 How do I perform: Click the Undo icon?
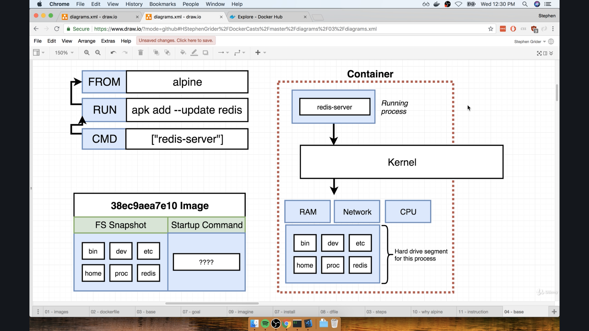[113, 52]
